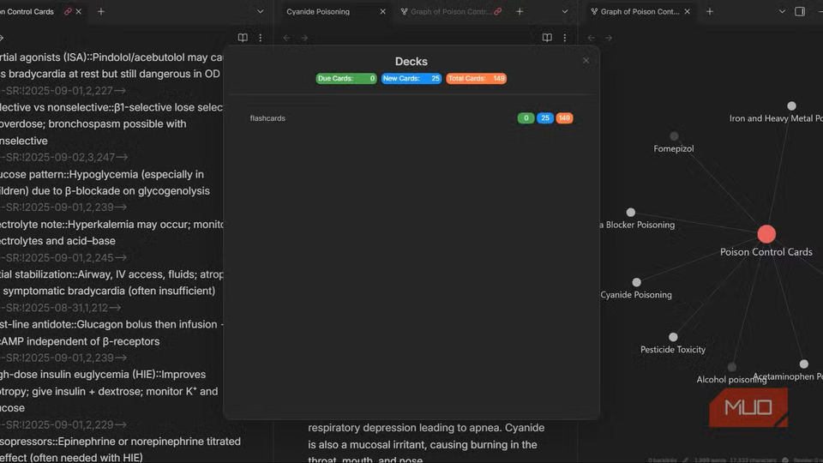The image size is (823, 463).
Task: Click the link icon on Poison Control Cards tab
Action: pos(68,12)
